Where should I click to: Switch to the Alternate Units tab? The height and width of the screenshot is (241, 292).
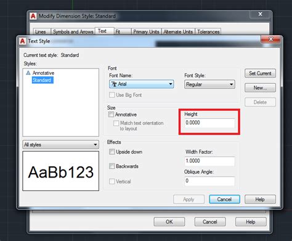(x=178, y=32)
